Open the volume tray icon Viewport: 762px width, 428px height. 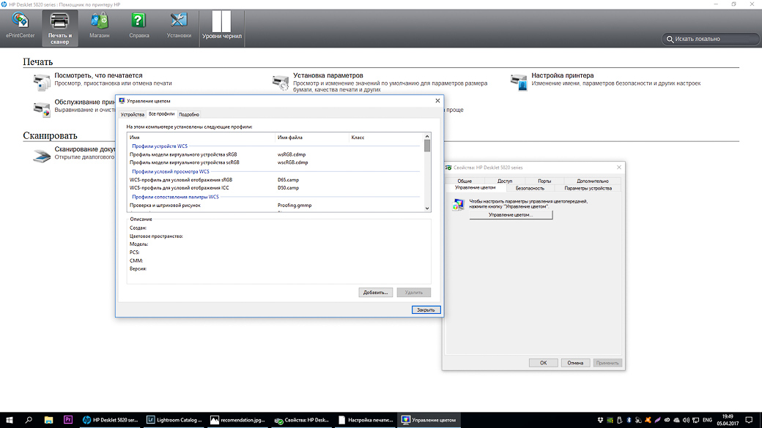click(686, 420)
